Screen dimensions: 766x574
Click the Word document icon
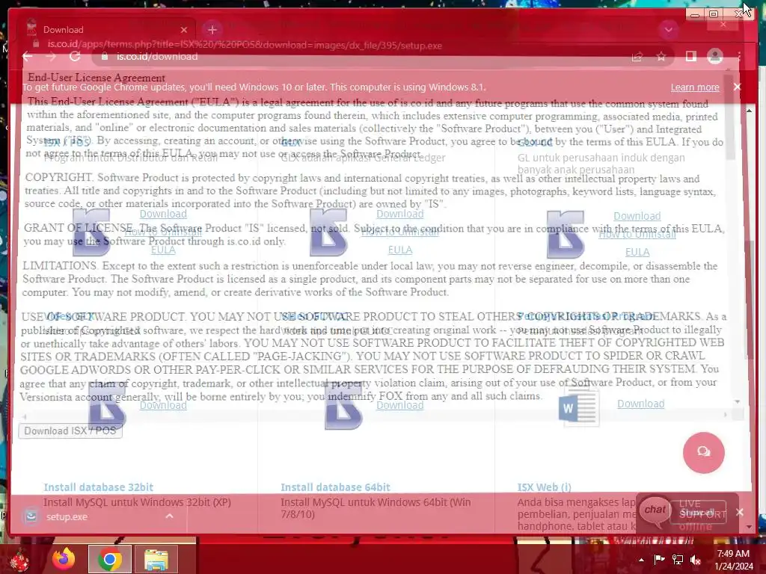click(579, 407)
